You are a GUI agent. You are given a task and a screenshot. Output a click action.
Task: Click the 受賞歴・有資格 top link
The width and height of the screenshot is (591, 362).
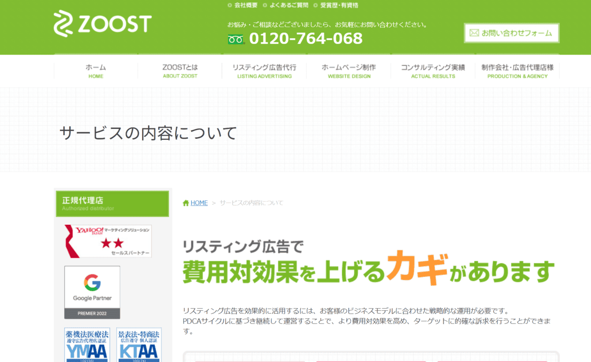(x=339, y=5)
